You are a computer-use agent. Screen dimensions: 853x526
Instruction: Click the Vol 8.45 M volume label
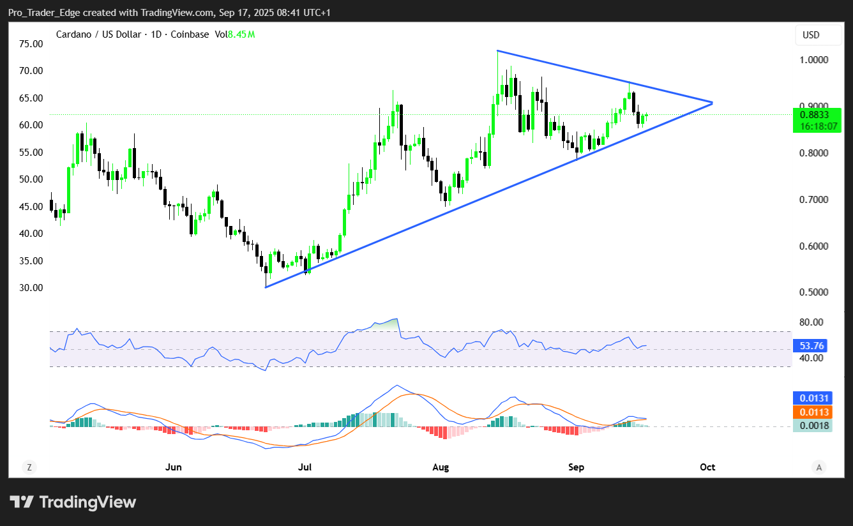point(235,34)
